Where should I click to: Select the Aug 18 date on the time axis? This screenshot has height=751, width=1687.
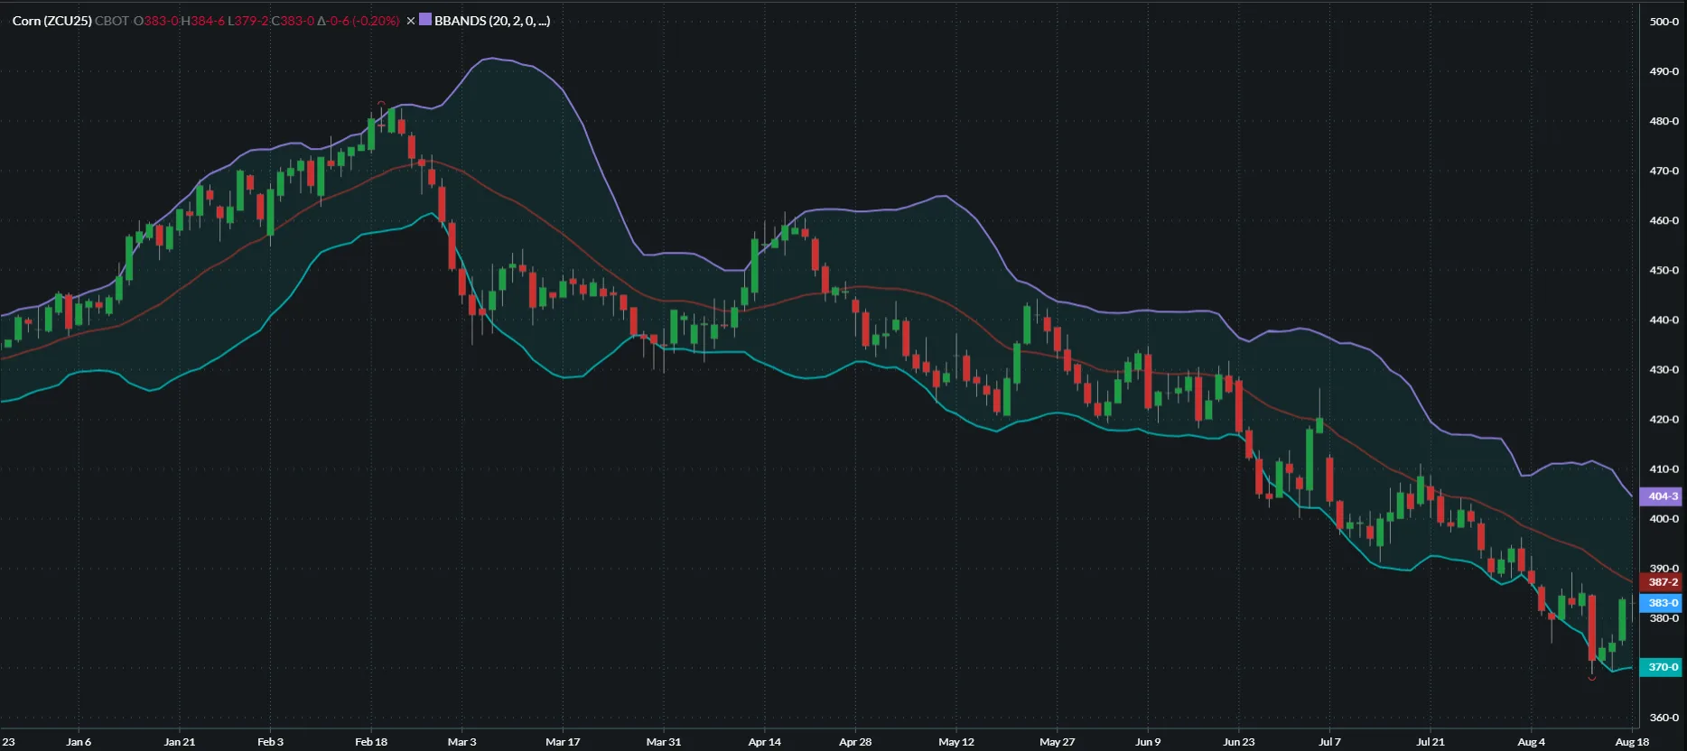tap(1632, 742)
